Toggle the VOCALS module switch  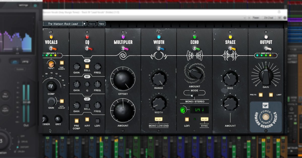pos(53,49)
